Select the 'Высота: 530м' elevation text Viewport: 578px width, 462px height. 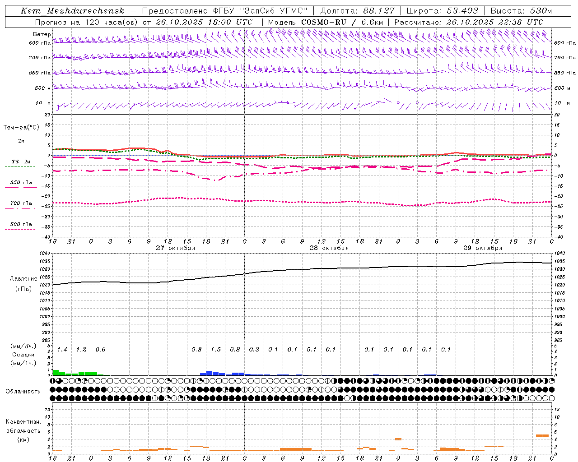521,11
